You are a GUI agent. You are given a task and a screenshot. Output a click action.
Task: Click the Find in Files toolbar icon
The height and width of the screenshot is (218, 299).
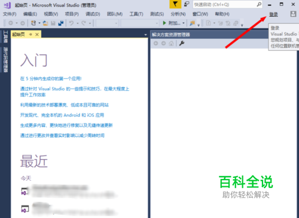[x=193, y=23]
